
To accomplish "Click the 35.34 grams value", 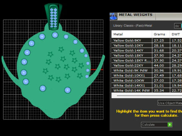I will click(159, 90).
